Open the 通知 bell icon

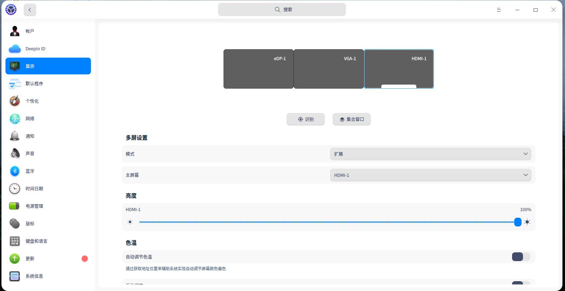coord(15,136)
